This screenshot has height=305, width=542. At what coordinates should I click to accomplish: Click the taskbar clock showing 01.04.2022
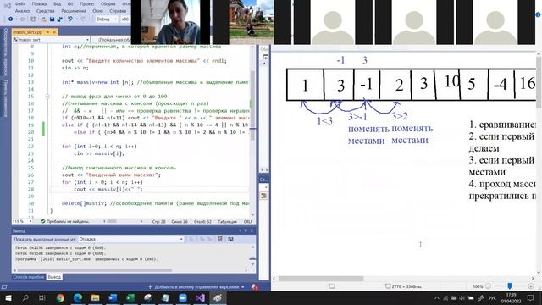511,297
